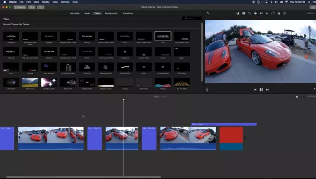
Task: Select the Titles tab
Action: (x=97, y=13)
